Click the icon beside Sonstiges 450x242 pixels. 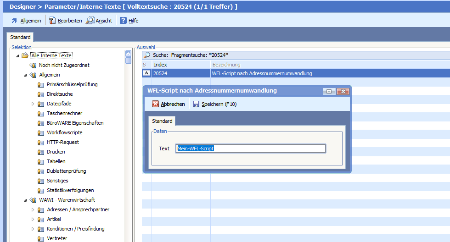(41, 181)
